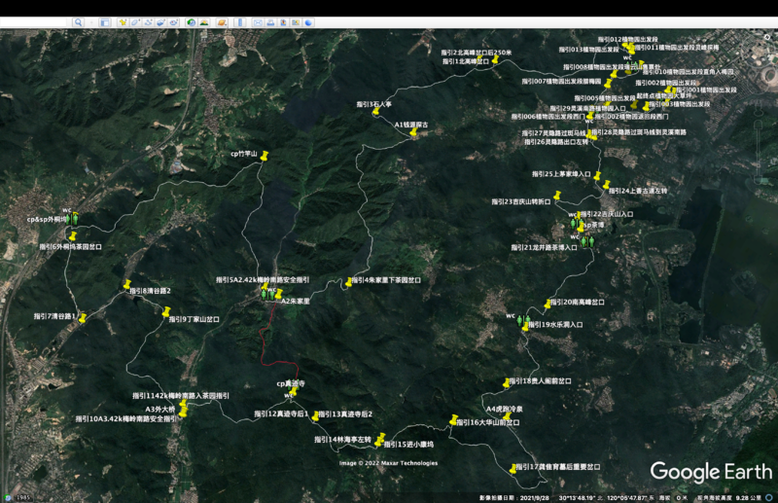
Task: Activate the ruler measurement tool
Action: coord(240,21)
